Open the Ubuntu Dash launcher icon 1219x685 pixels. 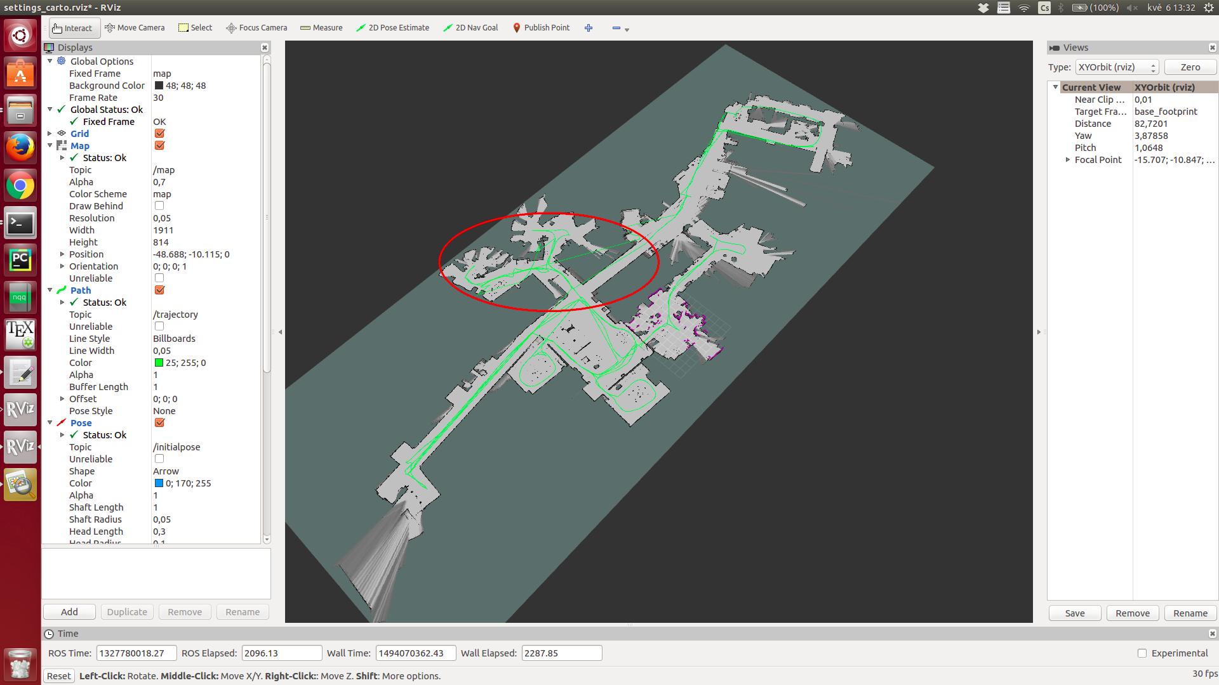click(x=20, y=36)
